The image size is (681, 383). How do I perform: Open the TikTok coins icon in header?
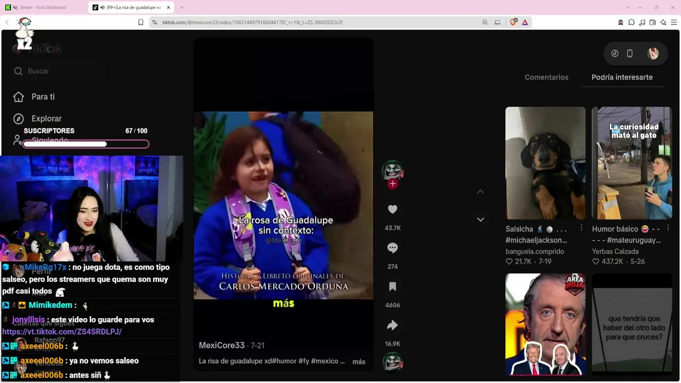[615, 53]
